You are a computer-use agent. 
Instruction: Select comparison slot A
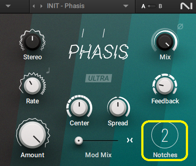[143, 6]
